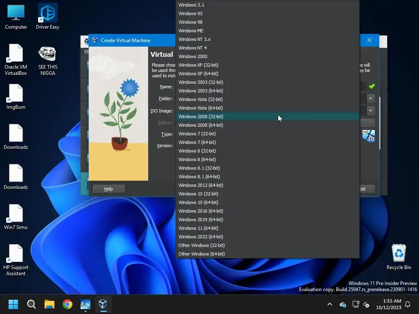This screenshot has height=314, width=419.
Task: Select Windows 2019 (64-bit)
Action: pyautogui.click(x=268, y=220)
